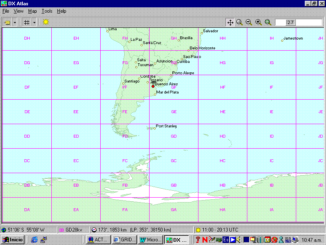
Task: Toggle the sunlight terminator display
Action: 45,22
